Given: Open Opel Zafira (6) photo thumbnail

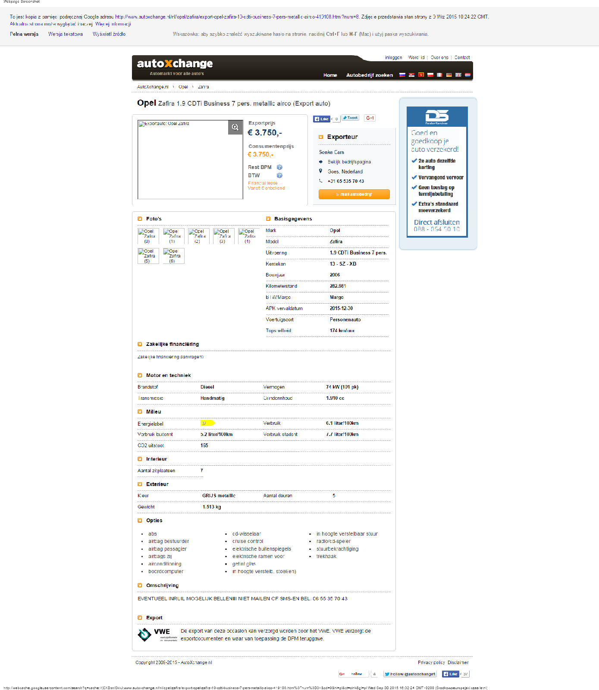Looking at the screenshot, I should tap(173, 256).
